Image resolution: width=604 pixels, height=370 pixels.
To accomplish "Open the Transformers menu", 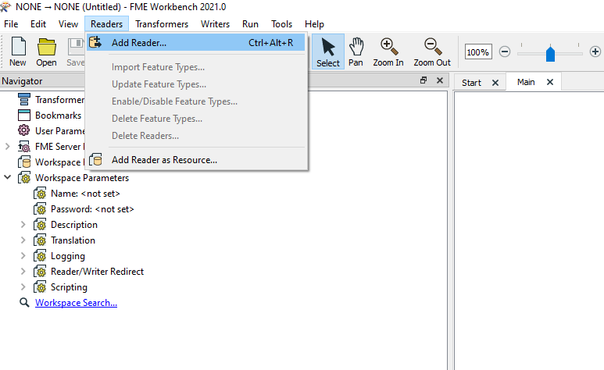I will pos(162,24).
